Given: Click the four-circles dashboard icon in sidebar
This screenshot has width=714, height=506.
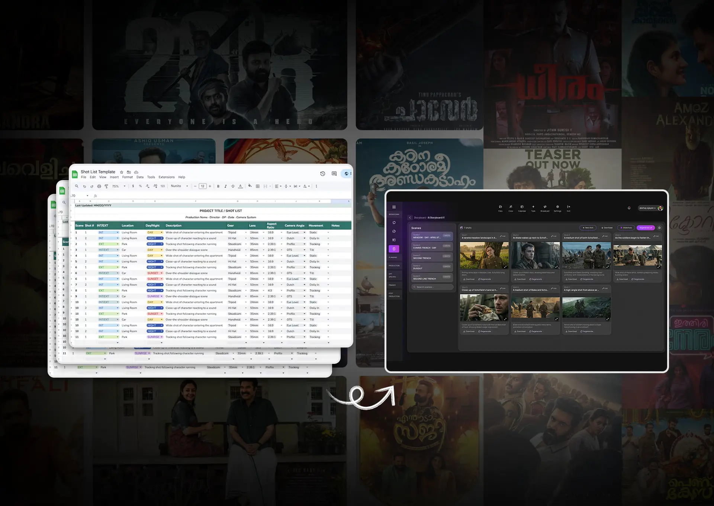Looking at the screenshot, I should click(x=394, y=207).
